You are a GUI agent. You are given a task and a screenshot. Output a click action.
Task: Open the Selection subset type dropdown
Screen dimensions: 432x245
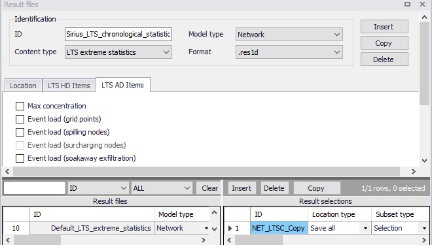point(424,228)
